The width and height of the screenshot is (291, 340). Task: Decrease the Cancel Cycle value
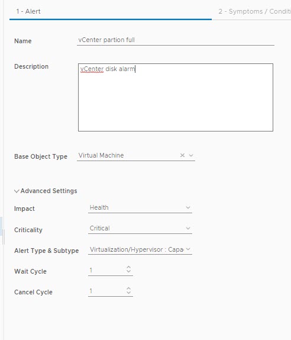(x=128, y=292)
